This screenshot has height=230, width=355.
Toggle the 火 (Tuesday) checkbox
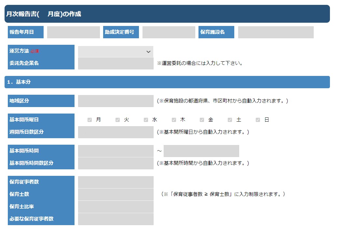[118, 120]
